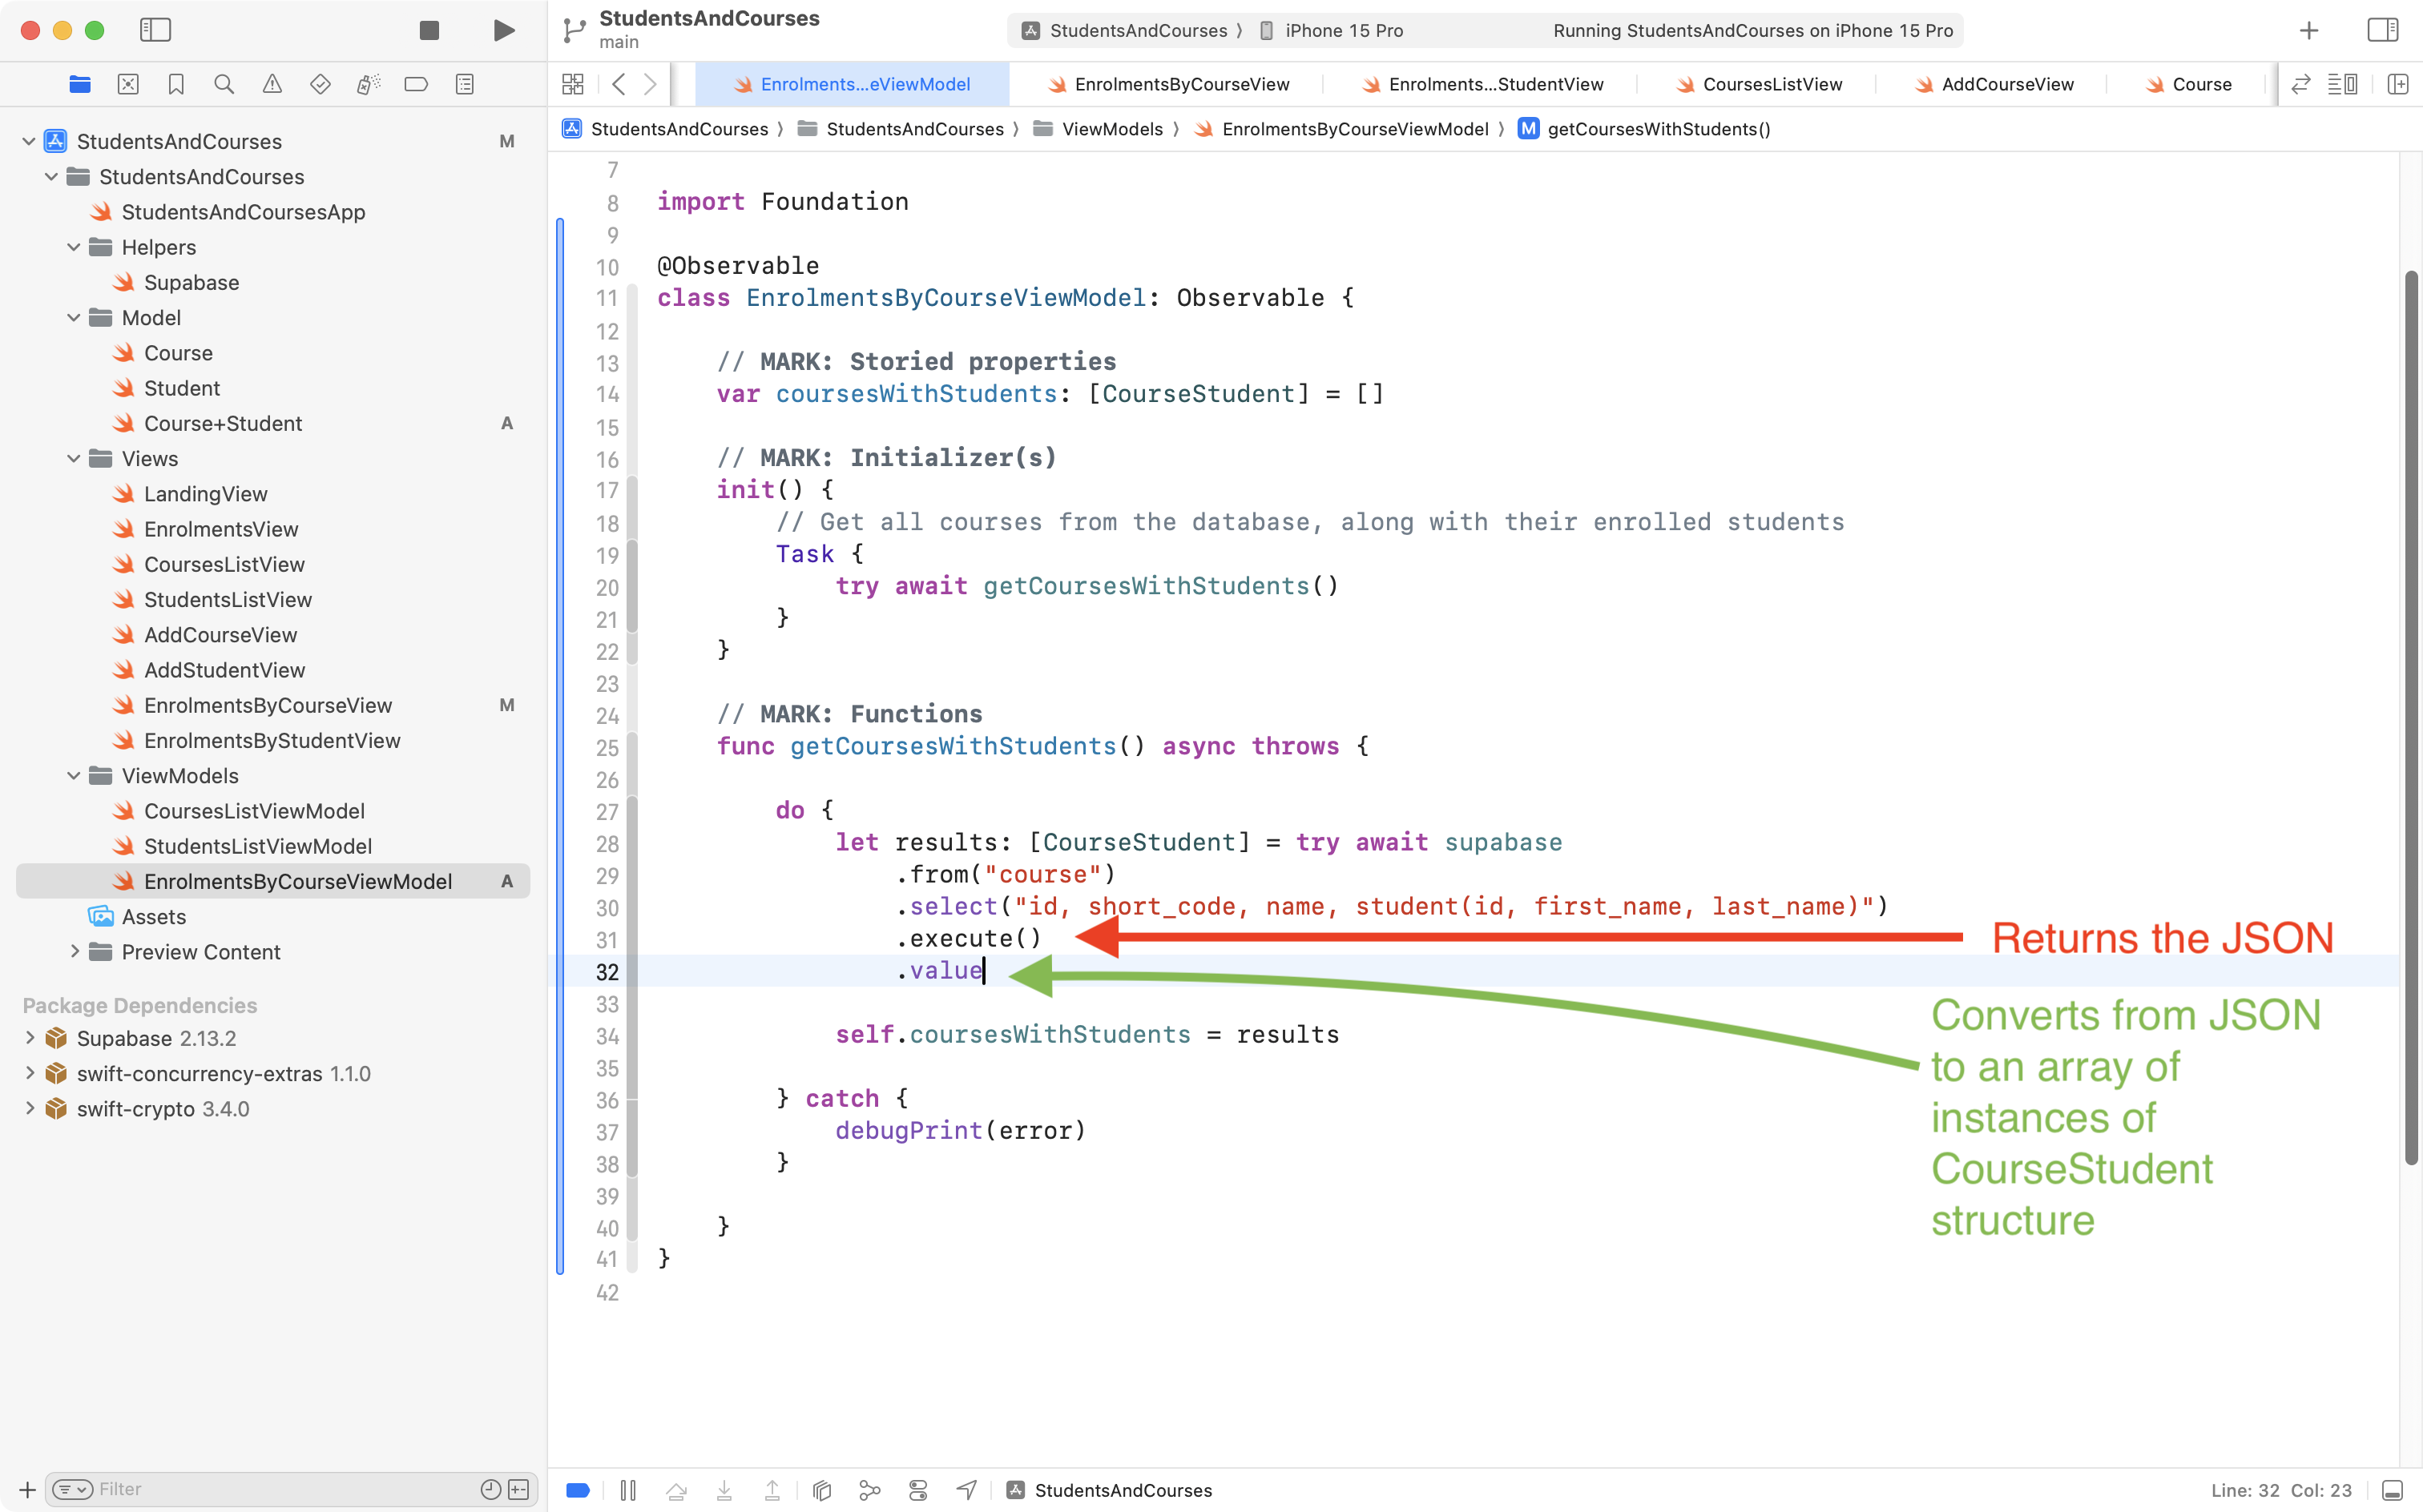
Task: Expand the Supabase 2.13.2 package
Action: pyautogui.click(x=28, y=1038)
